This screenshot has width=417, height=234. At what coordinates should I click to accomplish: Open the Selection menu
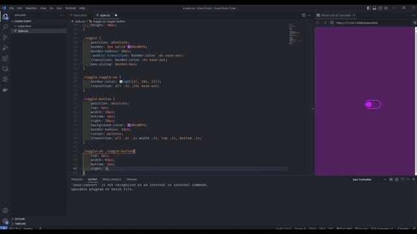pyautogui.click(x=31, y=8)
